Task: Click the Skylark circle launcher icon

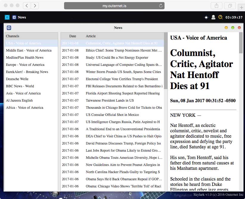Action: pos(7,17)
